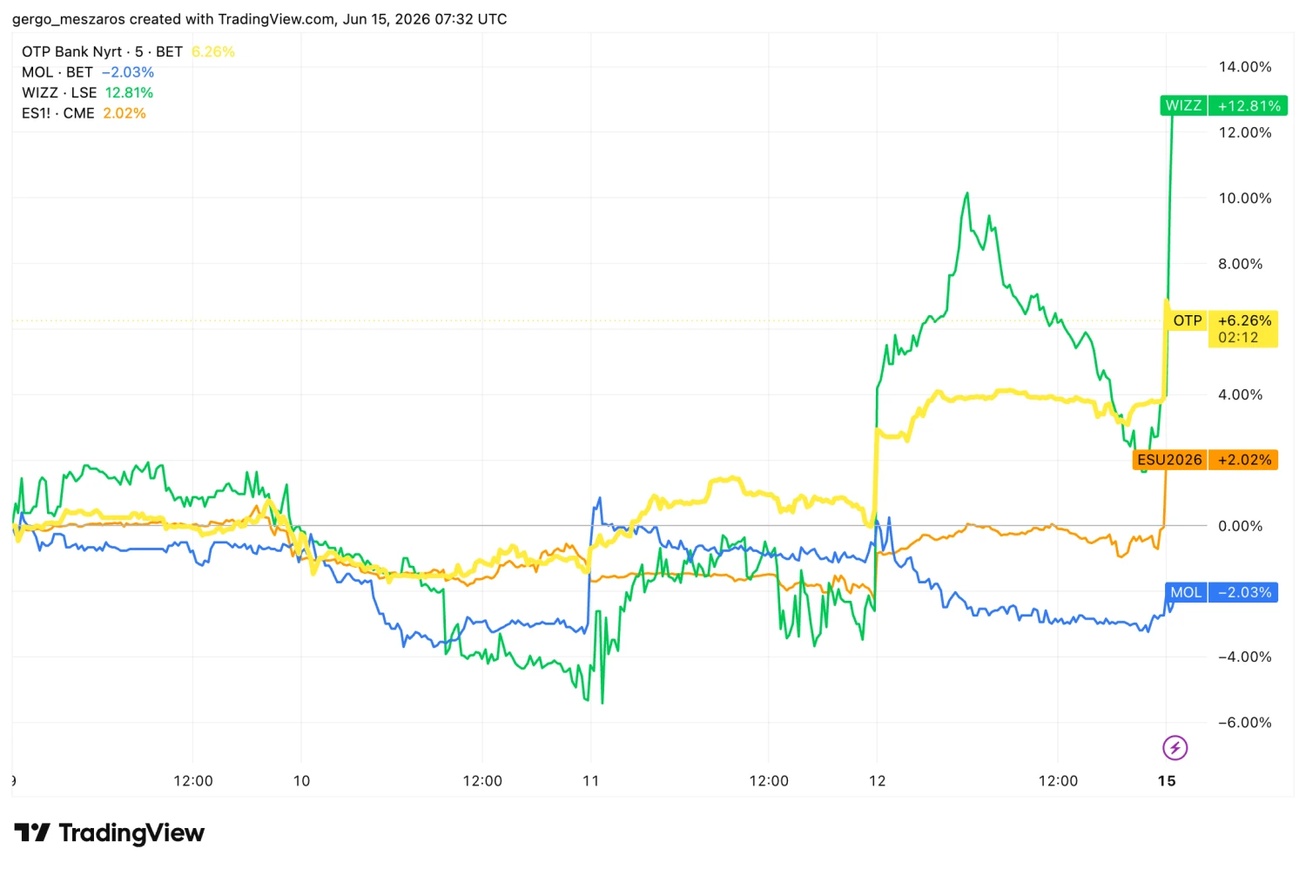Click the yellow OTP price label
The height and width of the screenshot is (869, 1306).
(1187, 320)
